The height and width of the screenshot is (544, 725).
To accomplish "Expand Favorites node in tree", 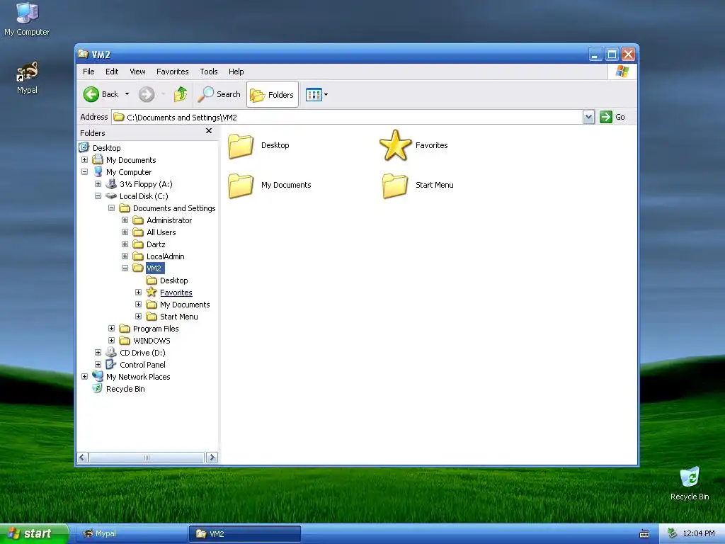I will pyautogui.click(x=138, y=292).
